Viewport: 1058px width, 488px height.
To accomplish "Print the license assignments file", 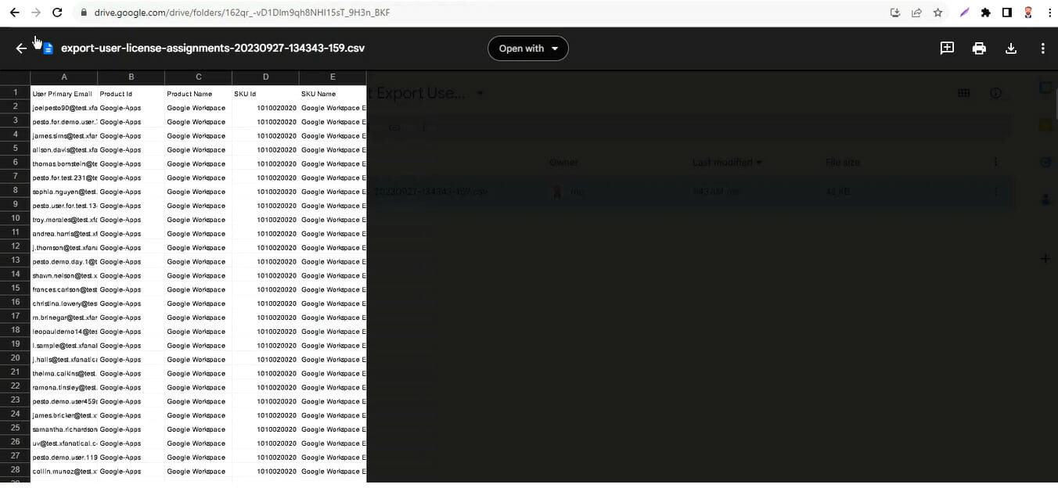I will (979, 48).
